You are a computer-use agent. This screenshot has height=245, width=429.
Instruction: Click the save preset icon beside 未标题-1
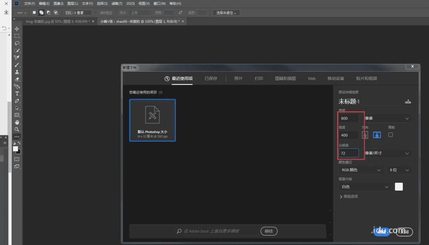pos(408,102)
